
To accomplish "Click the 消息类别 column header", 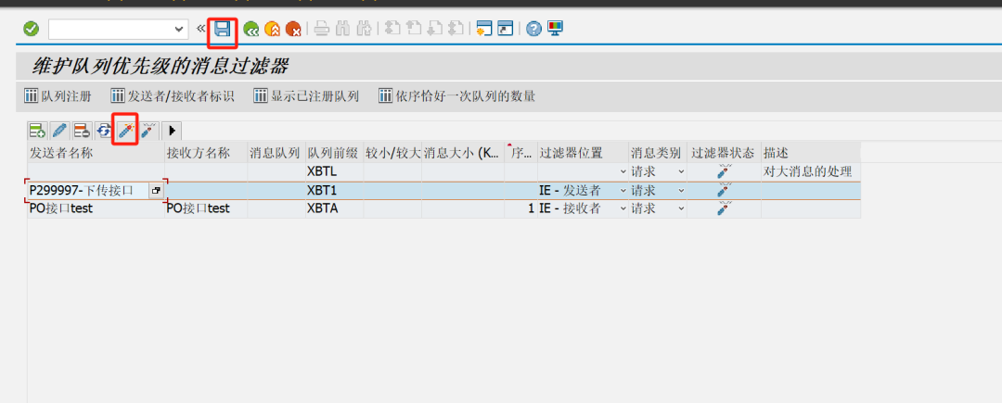I will 658,153.
